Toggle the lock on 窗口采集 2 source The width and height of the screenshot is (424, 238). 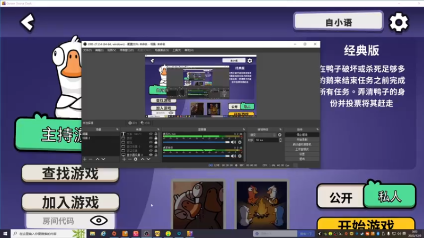click(156, 147)
